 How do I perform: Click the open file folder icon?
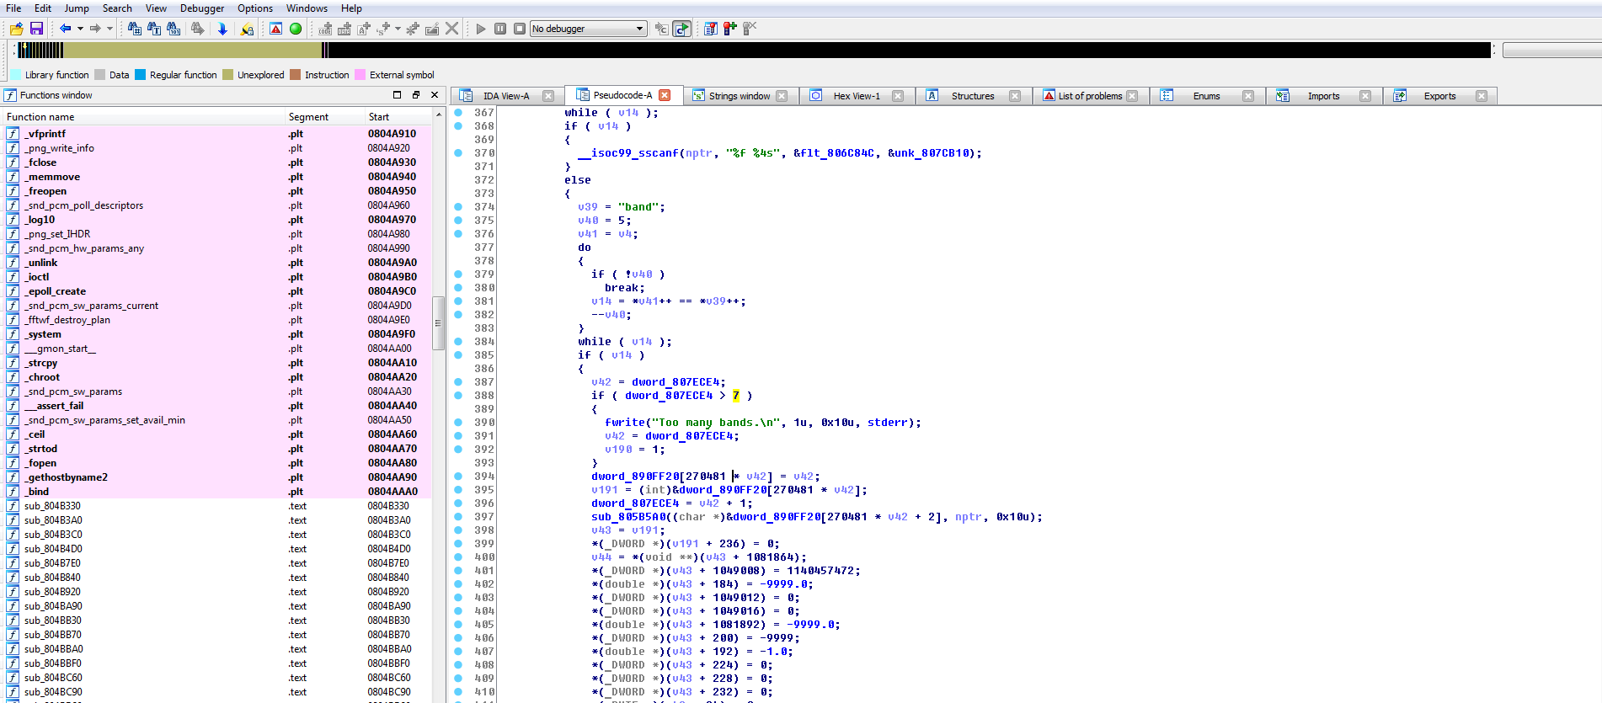pyautogui.click(x=16, y=29)
